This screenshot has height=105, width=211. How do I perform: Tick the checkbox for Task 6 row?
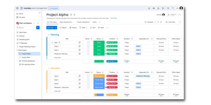[x=49, y=83]
